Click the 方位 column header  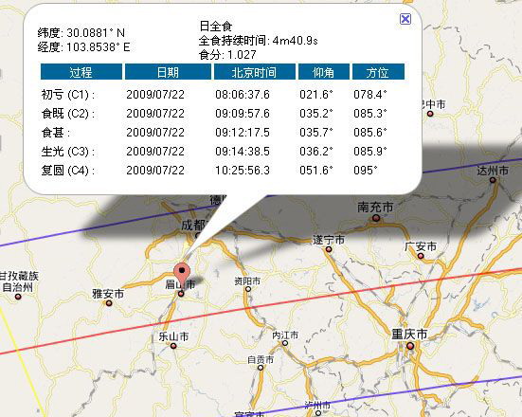coord(378,72)
